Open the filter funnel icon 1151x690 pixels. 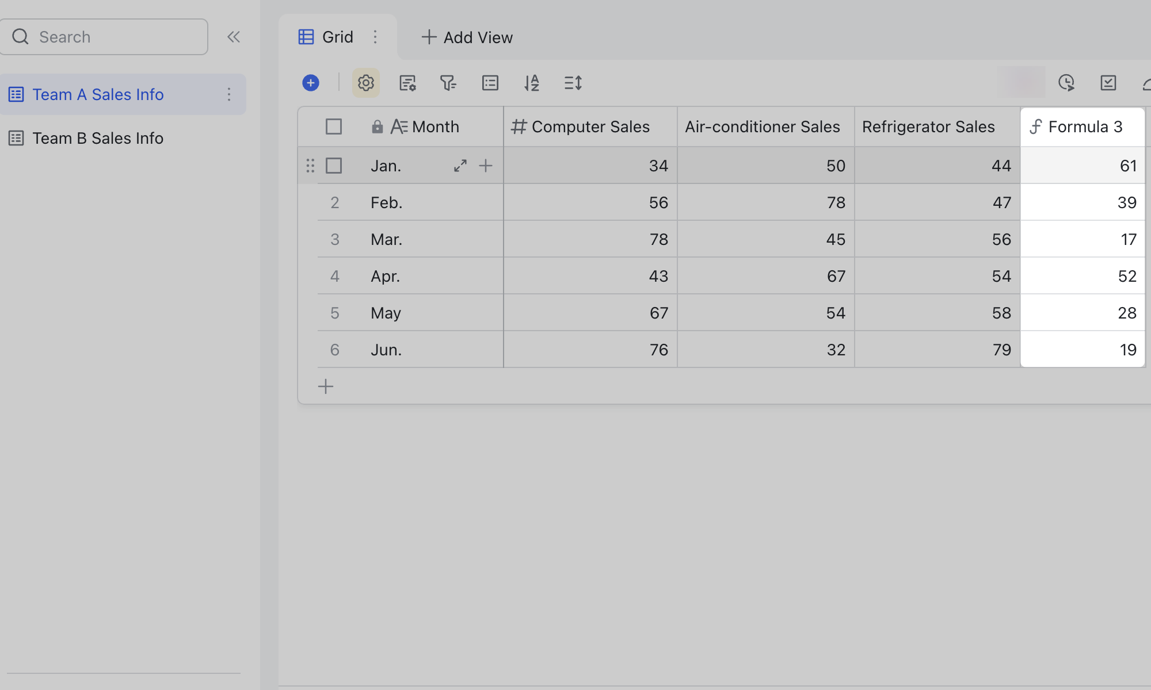[x=448, y=83]
